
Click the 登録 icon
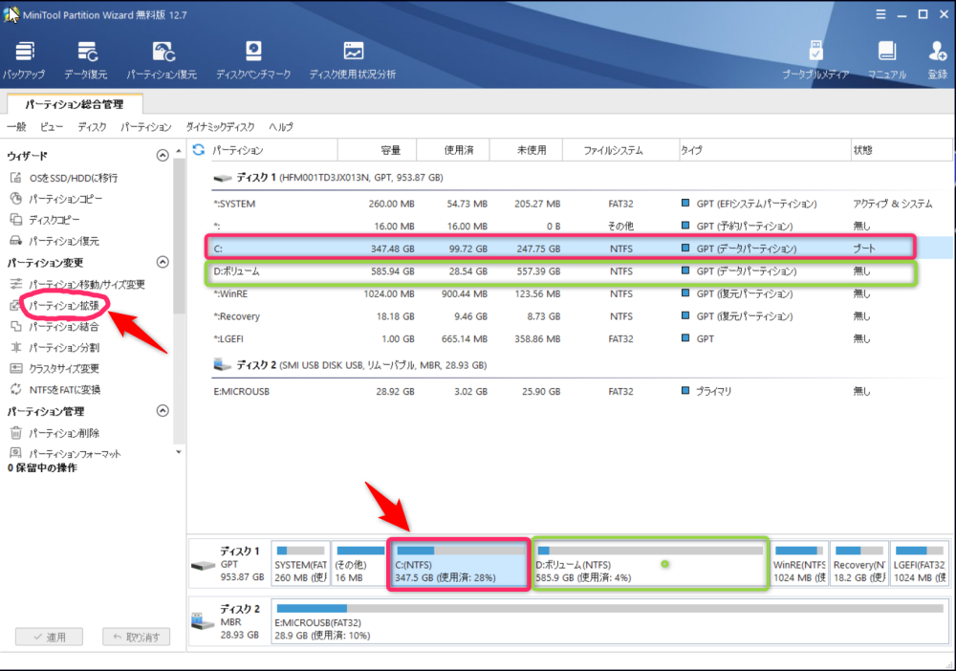tap(937, 59)
